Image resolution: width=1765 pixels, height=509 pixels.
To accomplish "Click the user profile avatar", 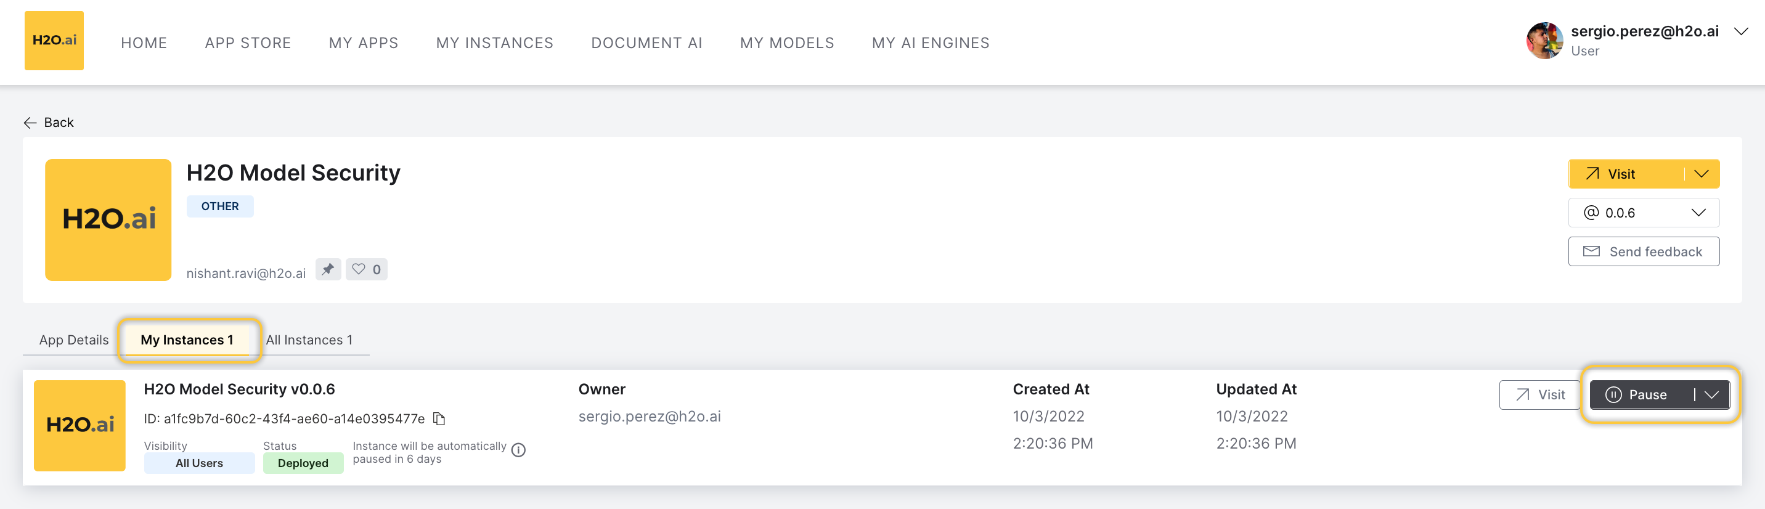I will tap(1544, 41).
